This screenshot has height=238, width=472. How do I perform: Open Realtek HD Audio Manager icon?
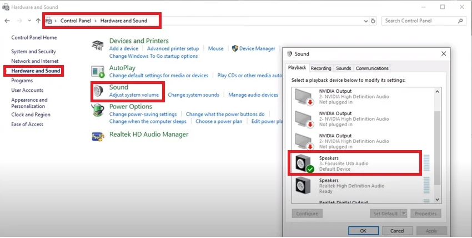(x=98, y=135)
